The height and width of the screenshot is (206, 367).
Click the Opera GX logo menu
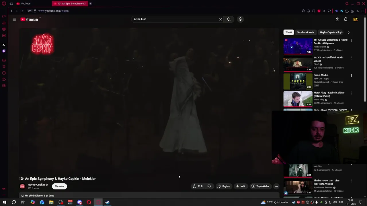coord(4,3)
